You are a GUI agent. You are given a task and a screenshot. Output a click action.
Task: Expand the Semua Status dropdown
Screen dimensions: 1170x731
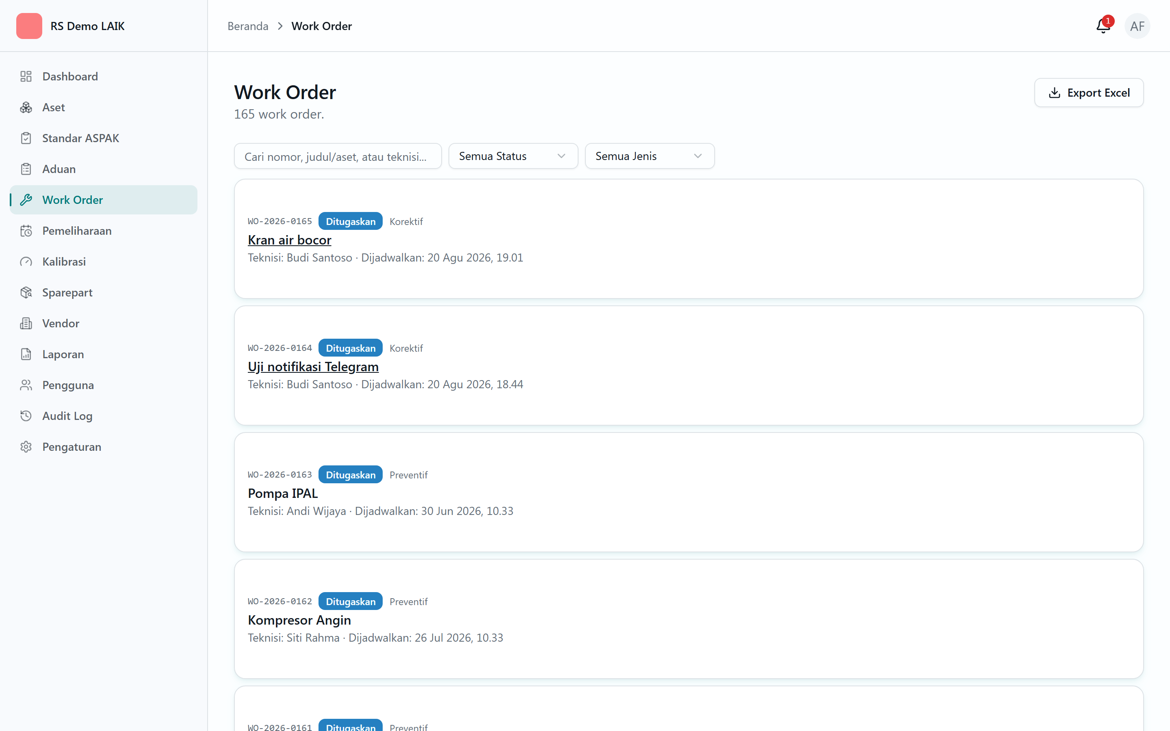coord(513,156)
